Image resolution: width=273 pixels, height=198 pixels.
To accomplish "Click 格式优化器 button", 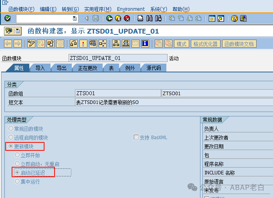I will [205, 44].
